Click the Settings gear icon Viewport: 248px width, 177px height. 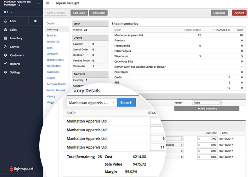coord(5,72)
